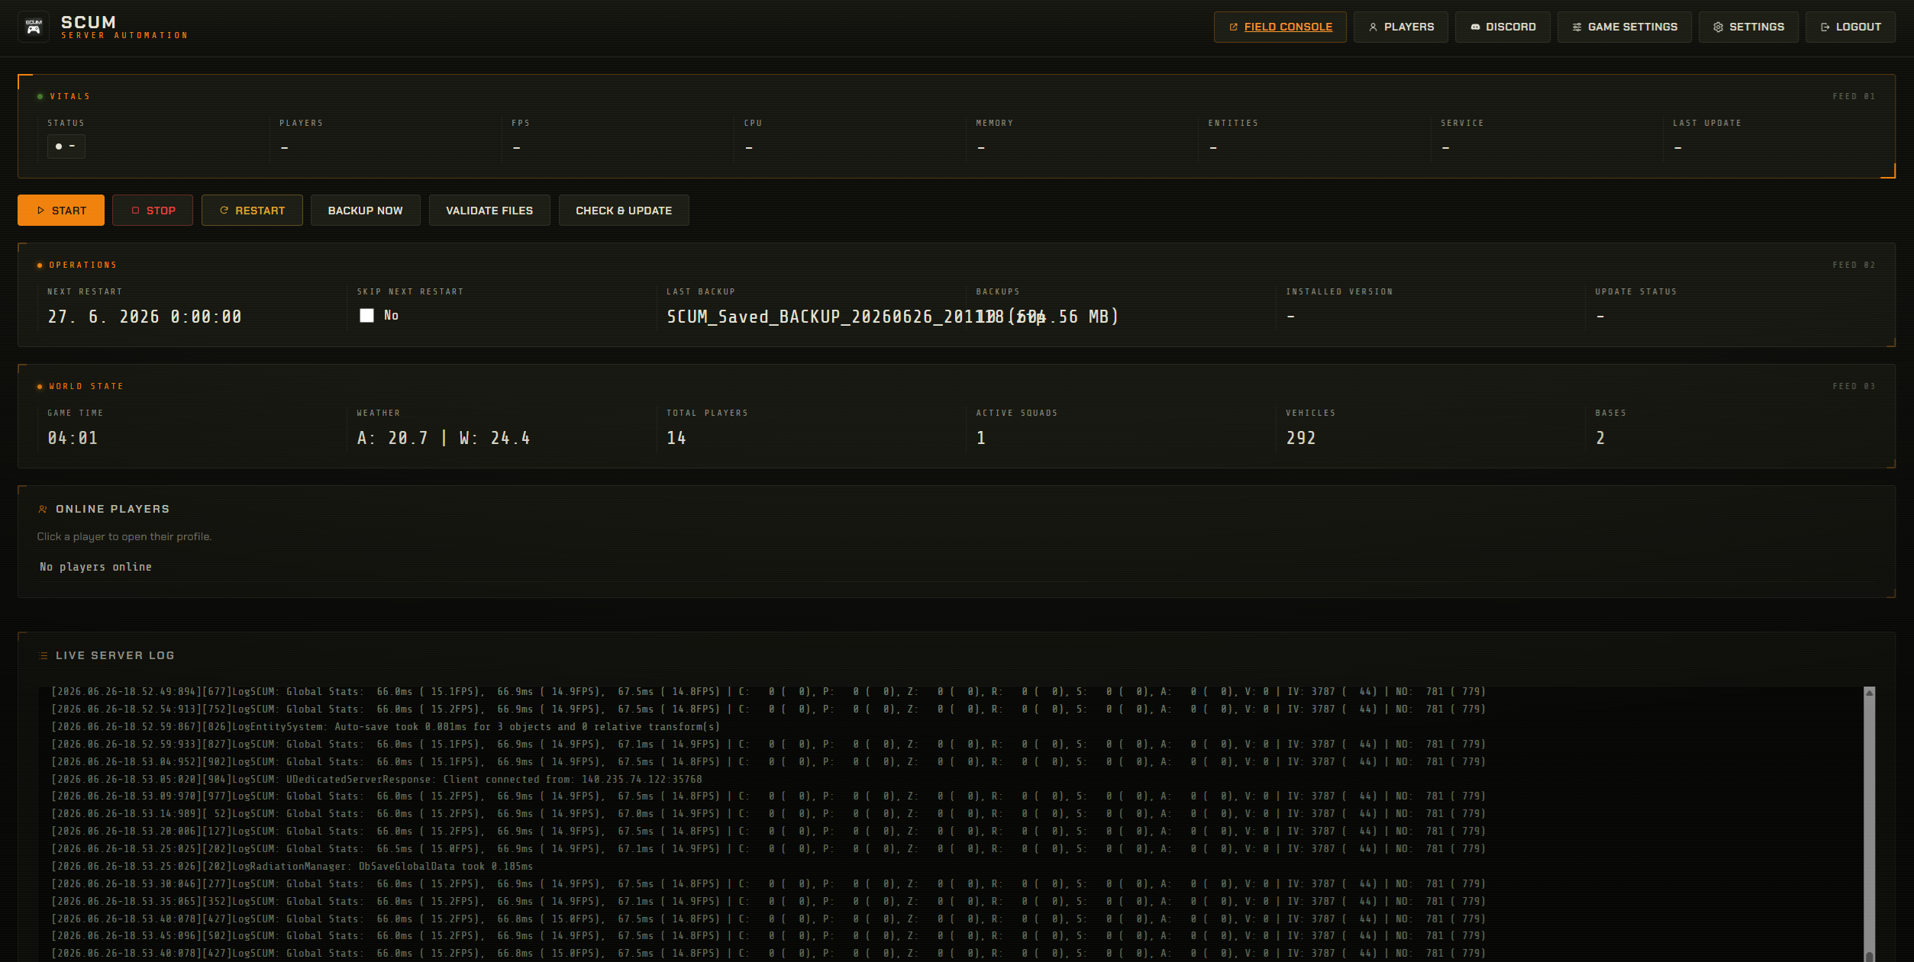Click the vehicles count 292

pos(1301,438)
